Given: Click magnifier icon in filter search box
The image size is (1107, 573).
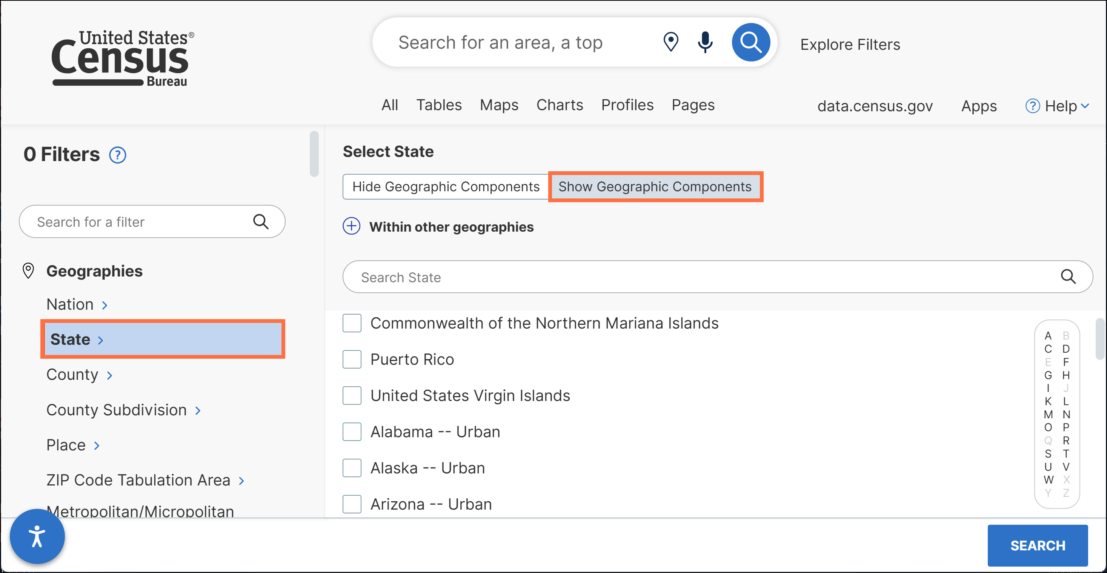Looking at the screenshot, I should click(260, 222).
